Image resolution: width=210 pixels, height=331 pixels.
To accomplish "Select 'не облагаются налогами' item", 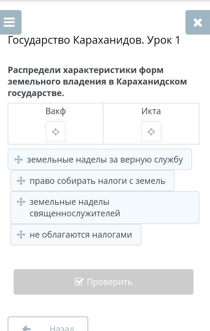I will point(81,235).
